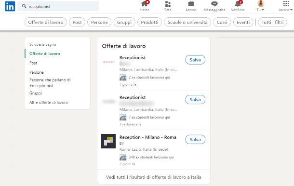Open the LinkedIn home logo
The image size is (294, 186).
[x=10, y=6]
